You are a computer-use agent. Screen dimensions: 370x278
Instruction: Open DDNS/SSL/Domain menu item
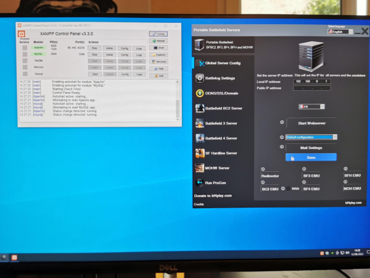click(216, 93)
